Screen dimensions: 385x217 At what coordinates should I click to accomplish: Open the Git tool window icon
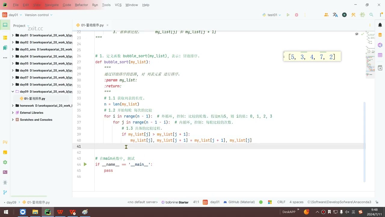[5, 192]
